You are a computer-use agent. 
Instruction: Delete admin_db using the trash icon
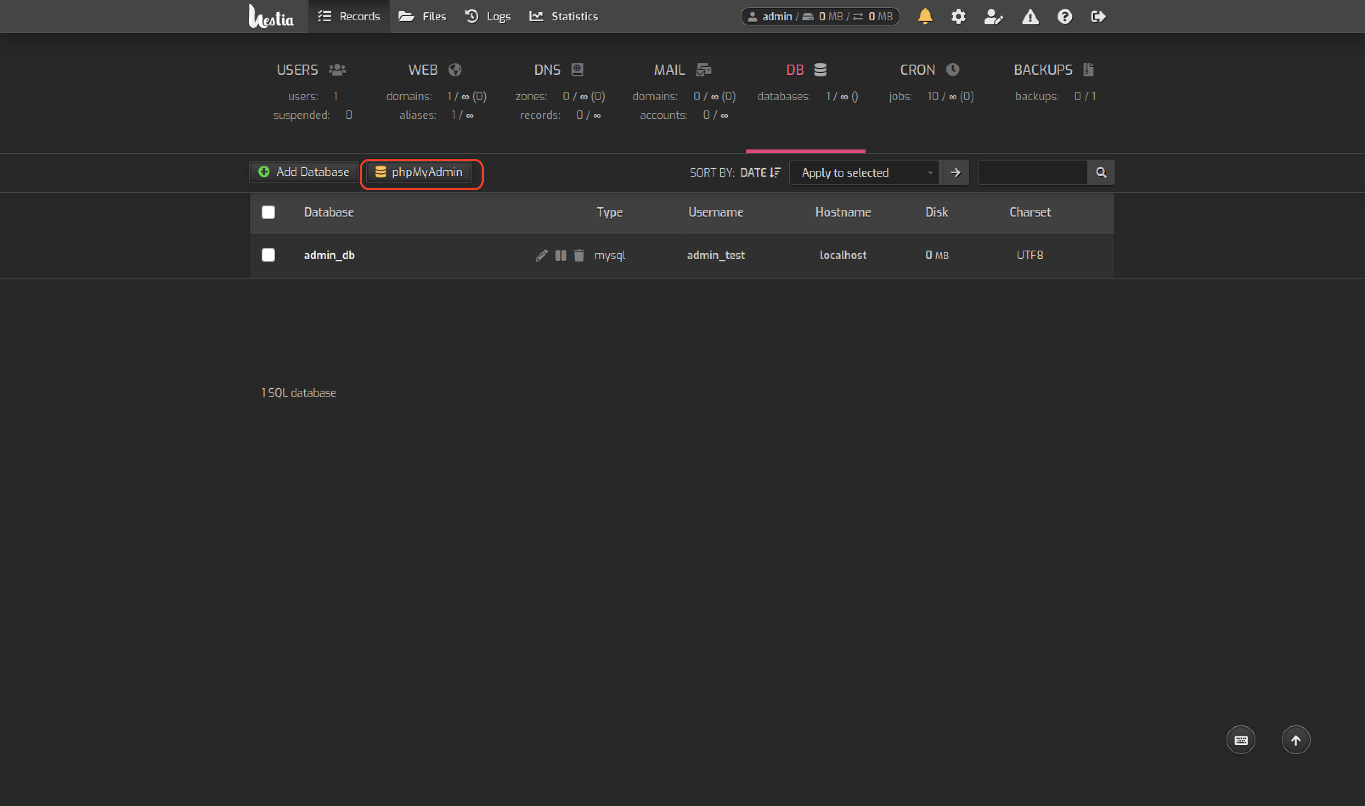(x=579, y=255)
